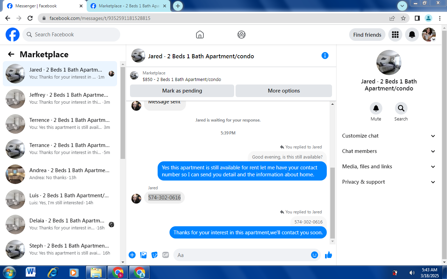Image resolution: width=447 pixels, height=279 pixels.
Task: Open Chrome tab search dropdown
Action: coord(402,6)
